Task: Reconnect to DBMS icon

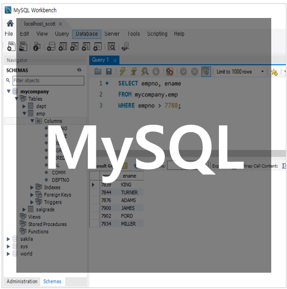Action: (x=125, y=46)
